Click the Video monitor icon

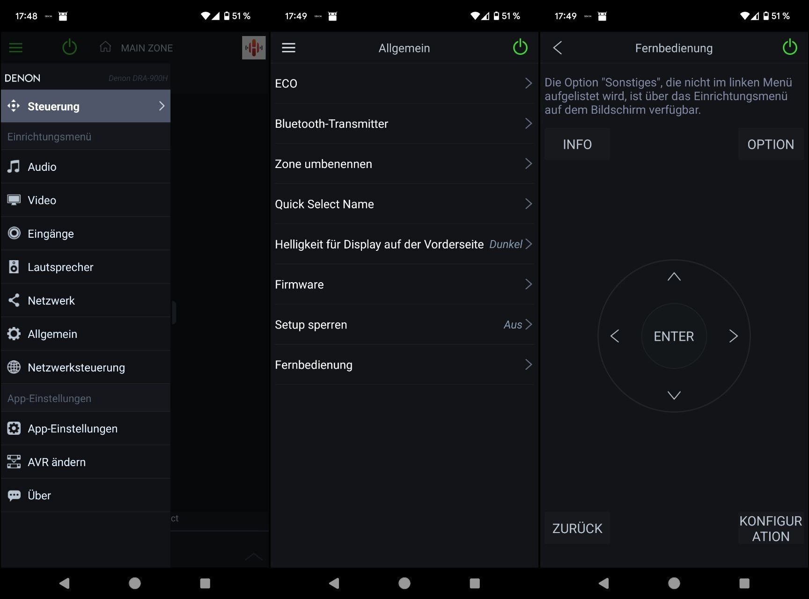tap(14, 200)
